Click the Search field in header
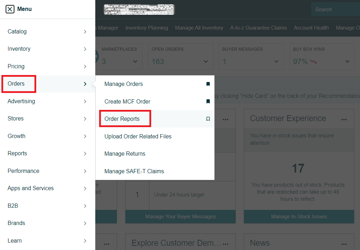 click(x=335, y=10)
